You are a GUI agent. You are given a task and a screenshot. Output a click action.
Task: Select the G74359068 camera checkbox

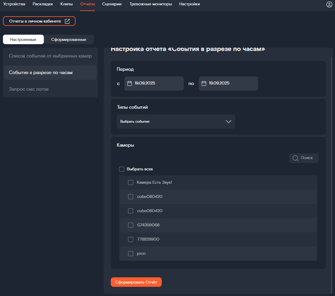point(131,225)
